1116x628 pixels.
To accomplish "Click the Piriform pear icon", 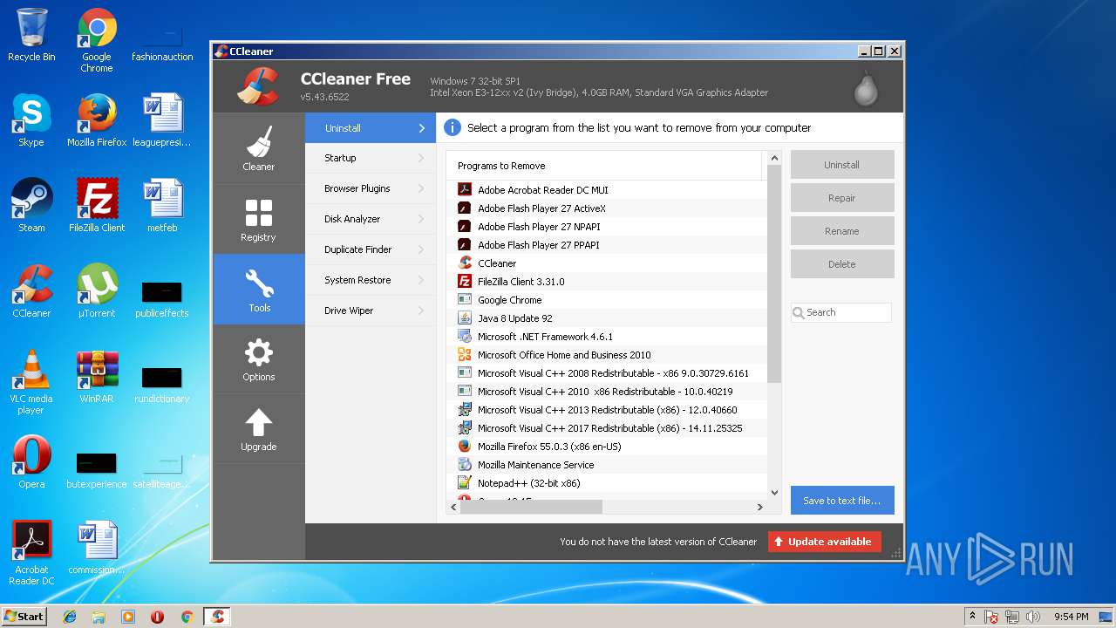I will click(x=866, y=87).
